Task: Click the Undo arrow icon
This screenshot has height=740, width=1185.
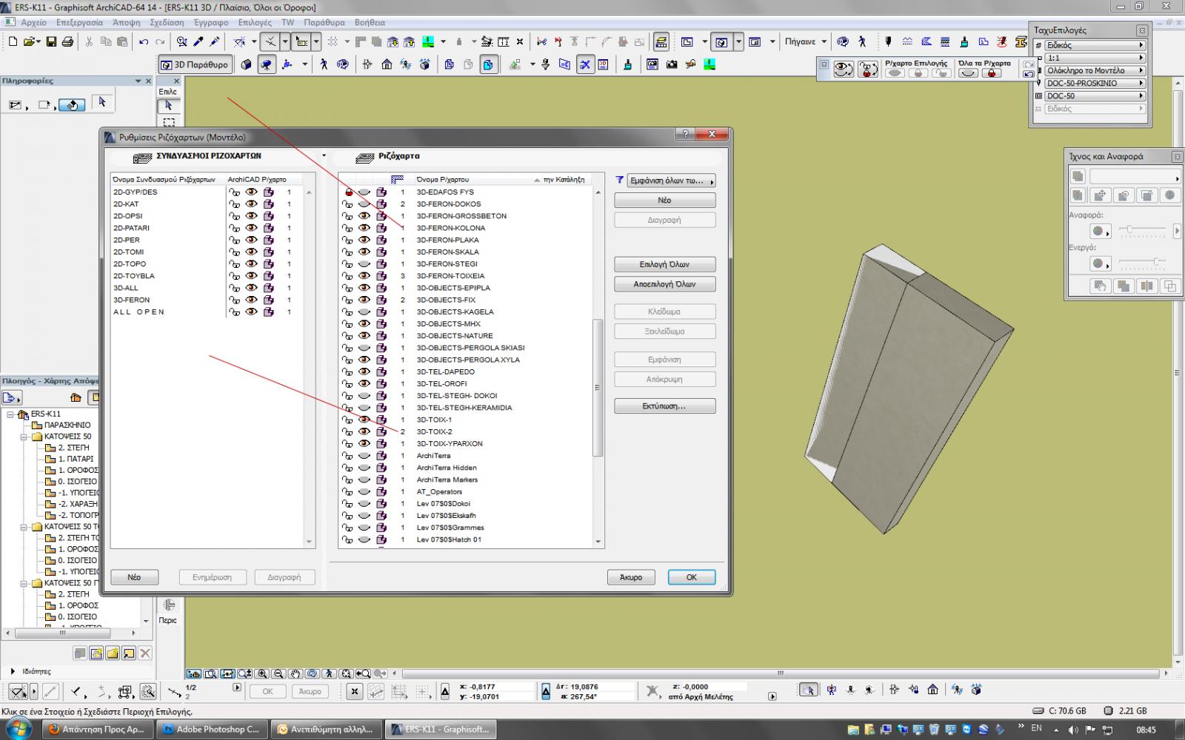Action: point(144,41)
